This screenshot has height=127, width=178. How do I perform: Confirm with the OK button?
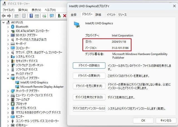pos(143,121)
